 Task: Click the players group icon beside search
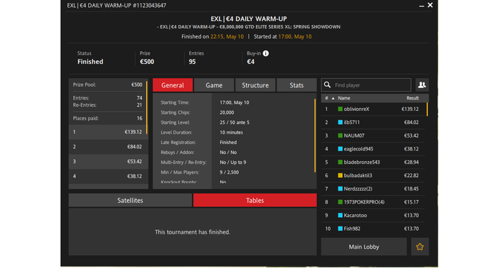click(x=422, y=85)
